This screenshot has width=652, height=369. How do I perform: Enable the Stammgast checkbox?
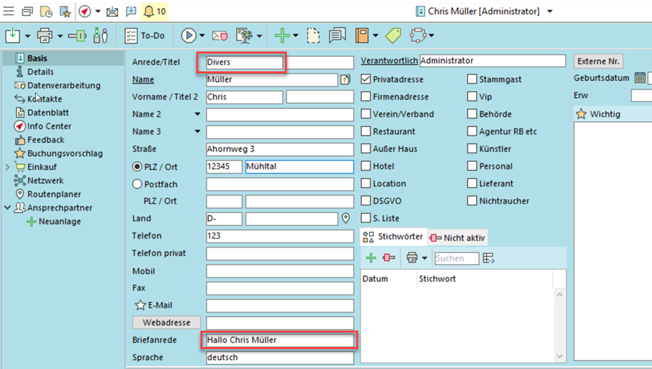[472, 80]
